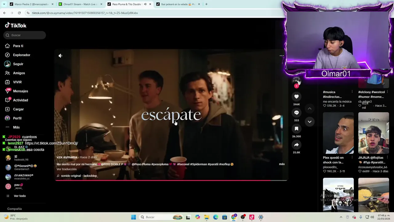Open options for 'JAJAJA @Rojitas' video
Image resolution: width=394 pixels, height=222 pixels.
[x=387, y=158]
